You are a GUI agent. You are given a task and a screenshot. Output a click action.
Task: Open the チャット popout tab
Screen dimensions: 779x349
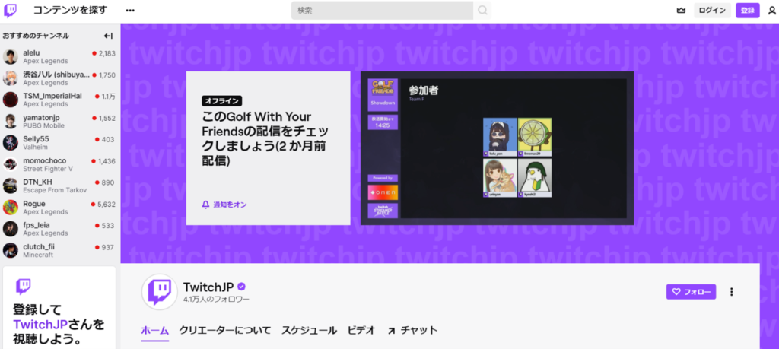click(x=412, y=330)
